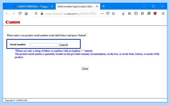Open tracking protection shield in address bar
Viewport: 170px width, 105px height.
tap(36, 13)
